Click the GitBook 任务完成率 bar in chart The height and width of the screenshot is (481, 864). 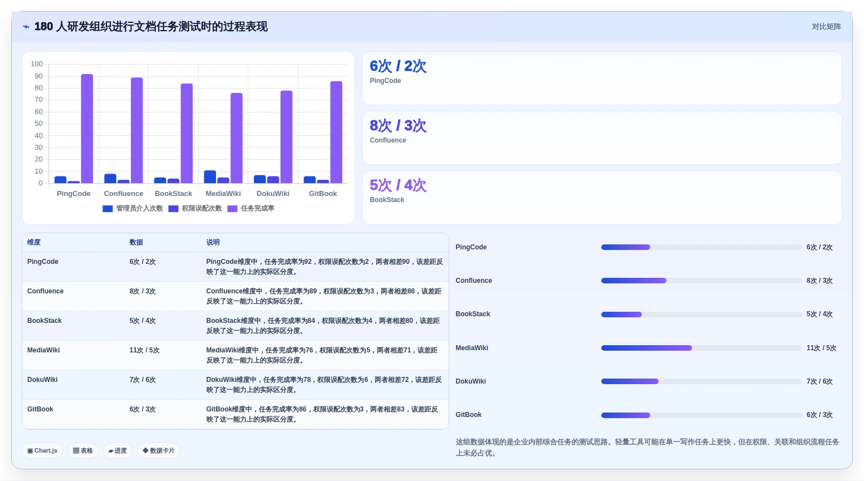click(336, 132)
